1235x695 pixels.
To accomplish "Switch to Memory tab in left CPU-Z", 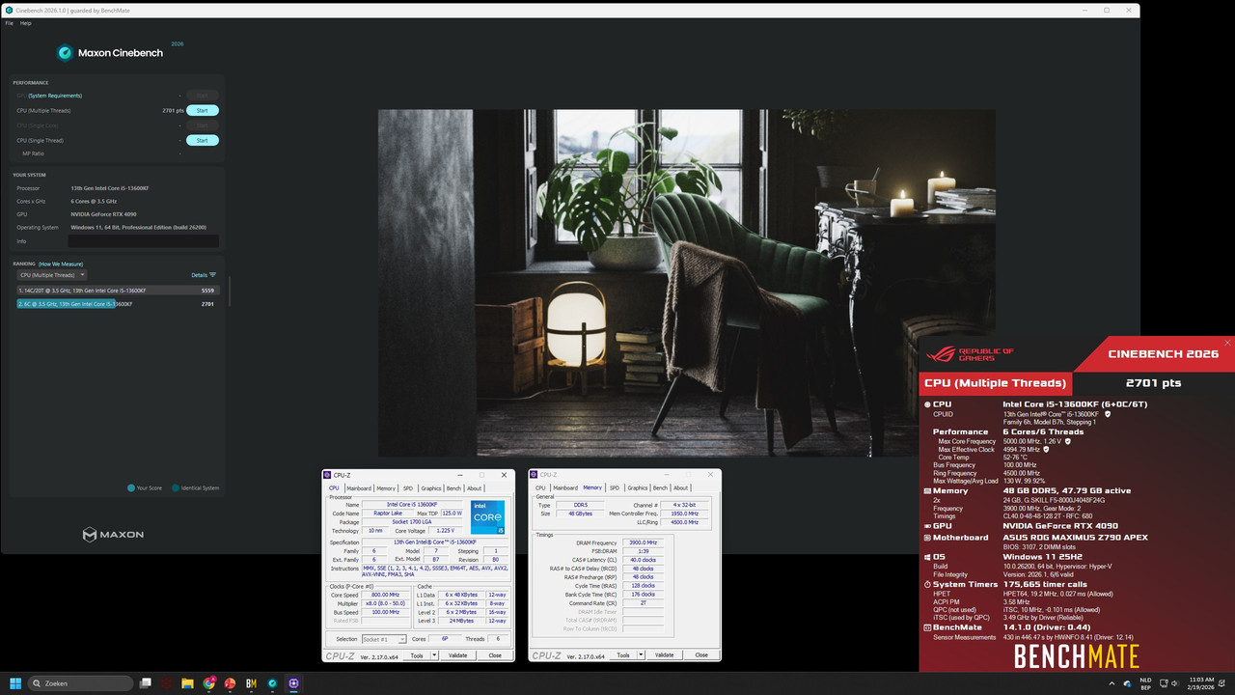I will [x=386, y=488].
